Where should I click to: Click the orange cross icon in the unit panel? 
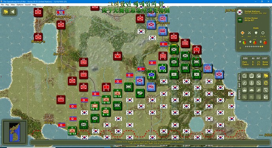point(242,33)
